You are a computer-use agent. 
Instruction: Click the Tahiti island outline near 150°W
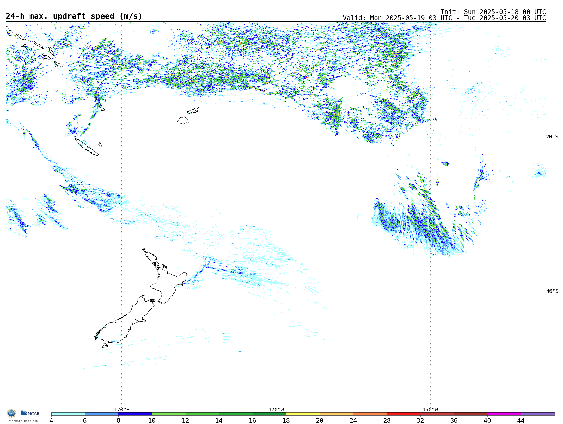435,119
